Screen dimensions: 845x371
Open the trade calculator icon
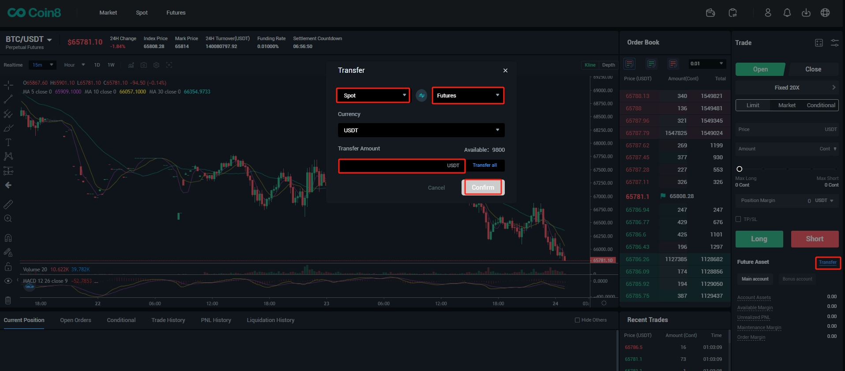(819, 43)
